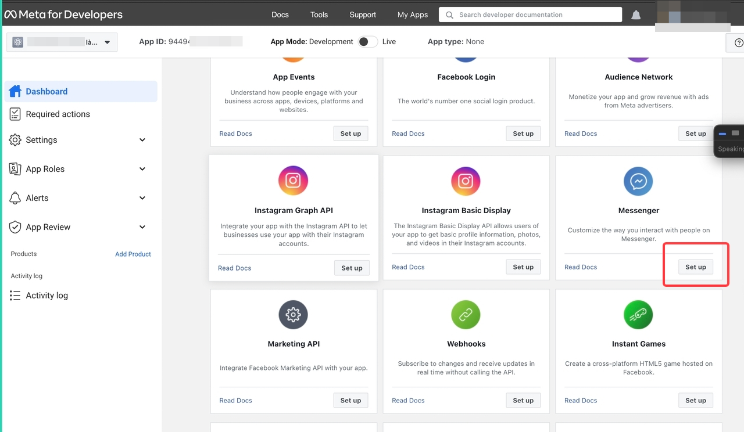The width and height of the screenshot is (744, 432).
Task: Open the app selector dropdown
Action: [x=62, y=42]
